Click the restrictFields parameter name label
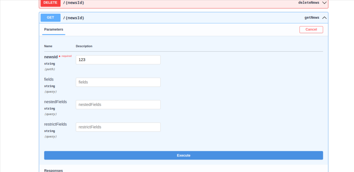This screenshot has width=354, height=172. tap(55, 124)
